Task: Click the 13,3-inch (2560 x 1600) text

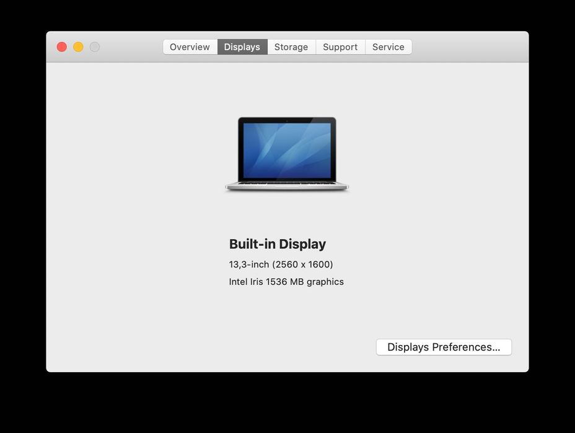Action: tap(281, 265)
